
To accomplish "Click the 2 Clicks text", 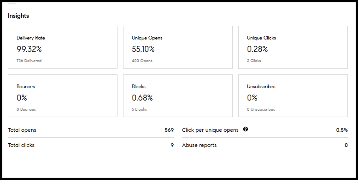I will pos(254,61).
